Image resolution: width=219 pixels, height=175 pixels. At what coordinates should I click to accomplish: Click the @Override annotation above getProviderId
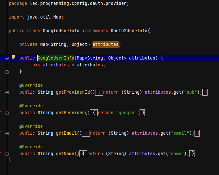[31, 85]
